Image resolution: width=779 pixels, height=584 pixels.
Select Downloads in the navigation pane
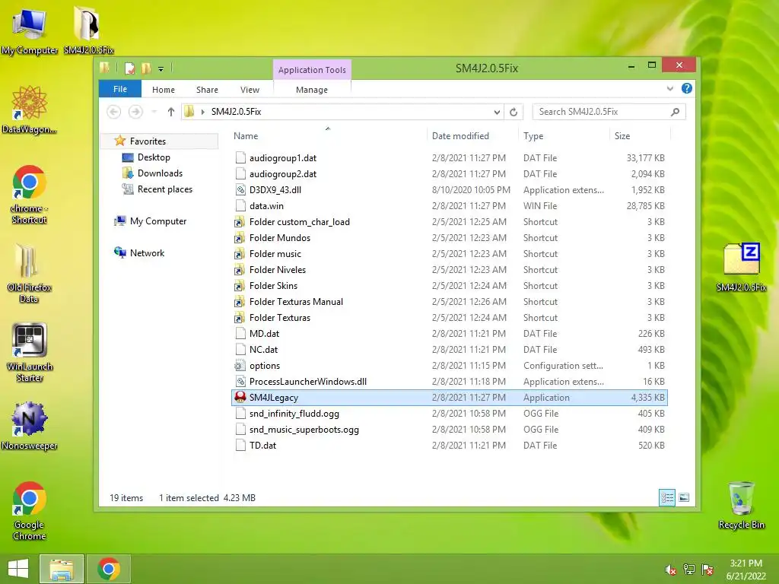(x=160, y=173)
